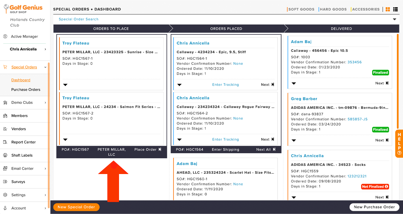
Task: Advance order HGC1564-2 with Next
Action: pos(268,139)
